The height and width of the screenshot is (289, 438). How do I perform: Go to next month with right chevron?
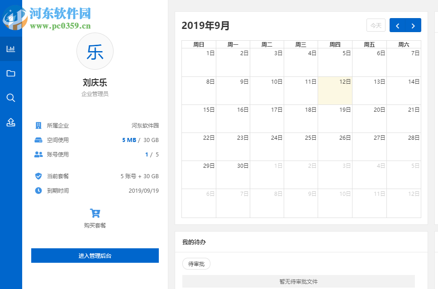(x=413, y=25)
